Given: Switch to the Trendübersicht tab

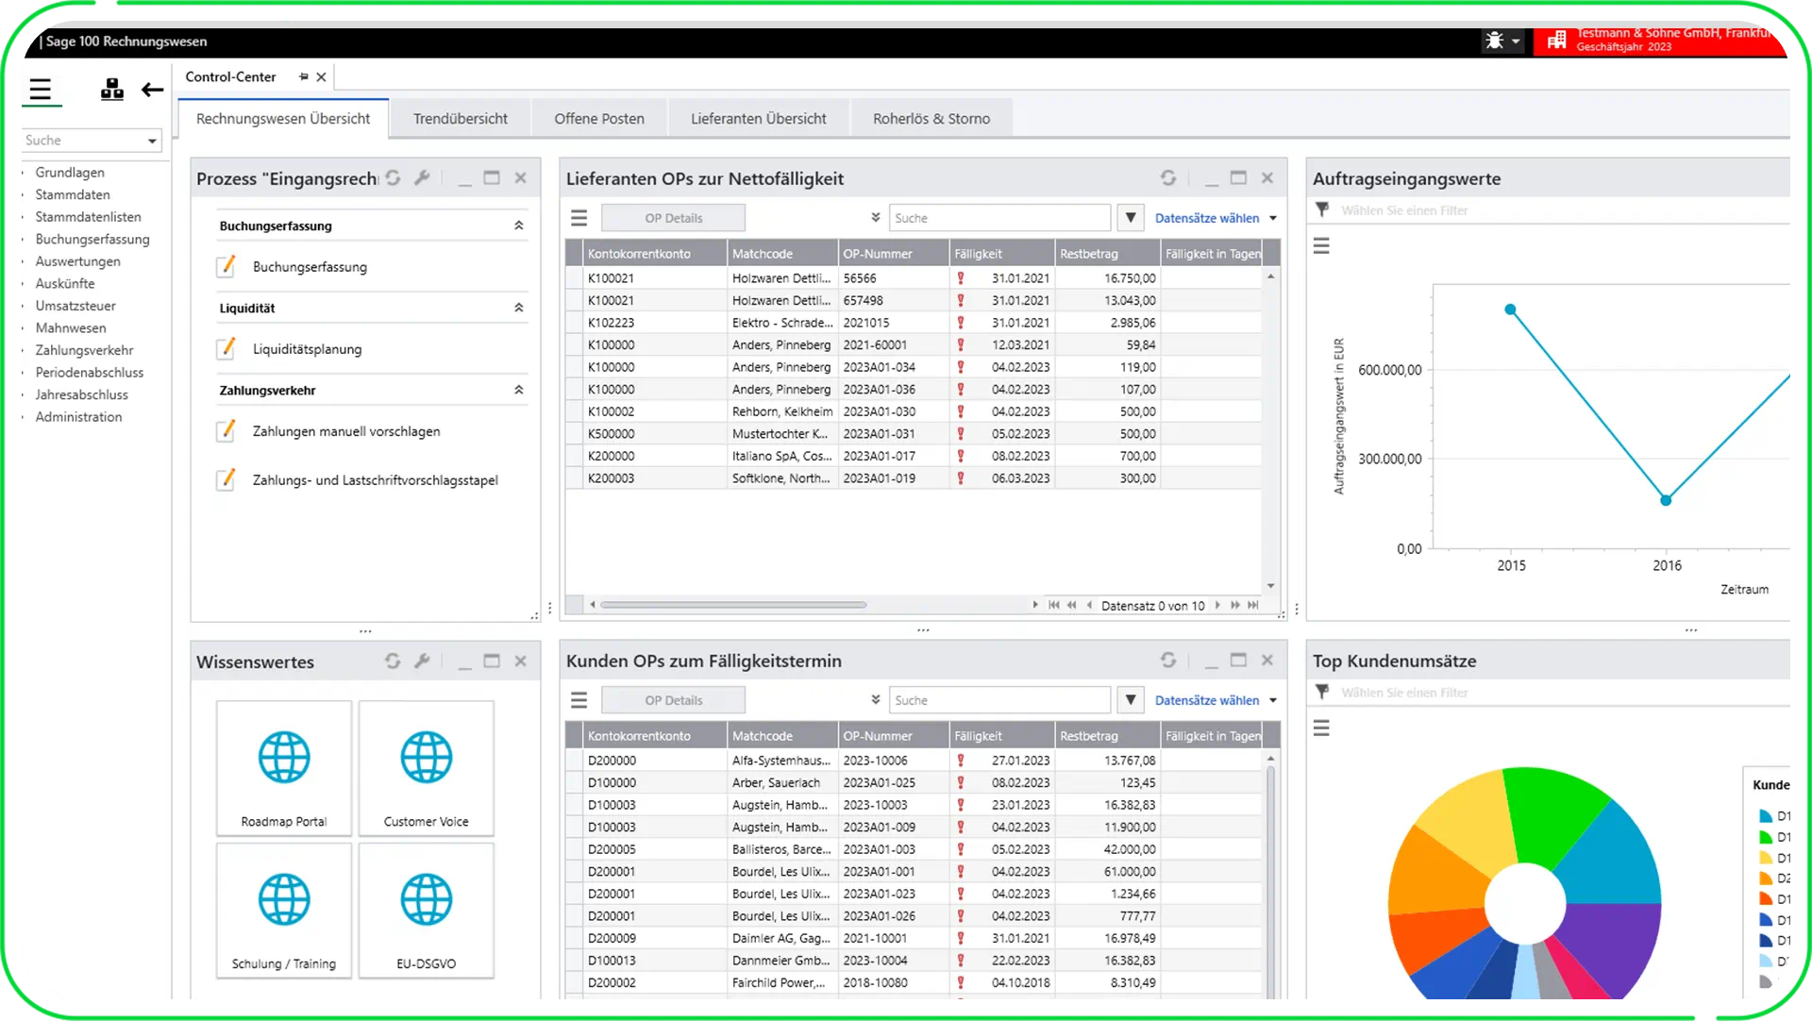Looking at the screenshot, I should click(x=460, y=119).
